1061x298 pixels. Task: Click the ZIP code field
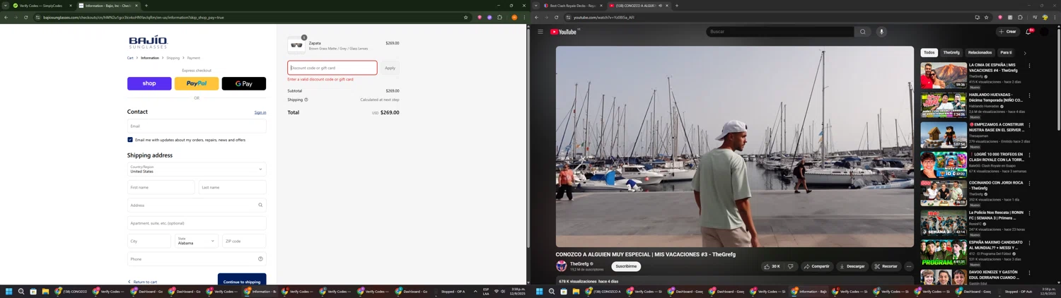[x=244, y=241]
